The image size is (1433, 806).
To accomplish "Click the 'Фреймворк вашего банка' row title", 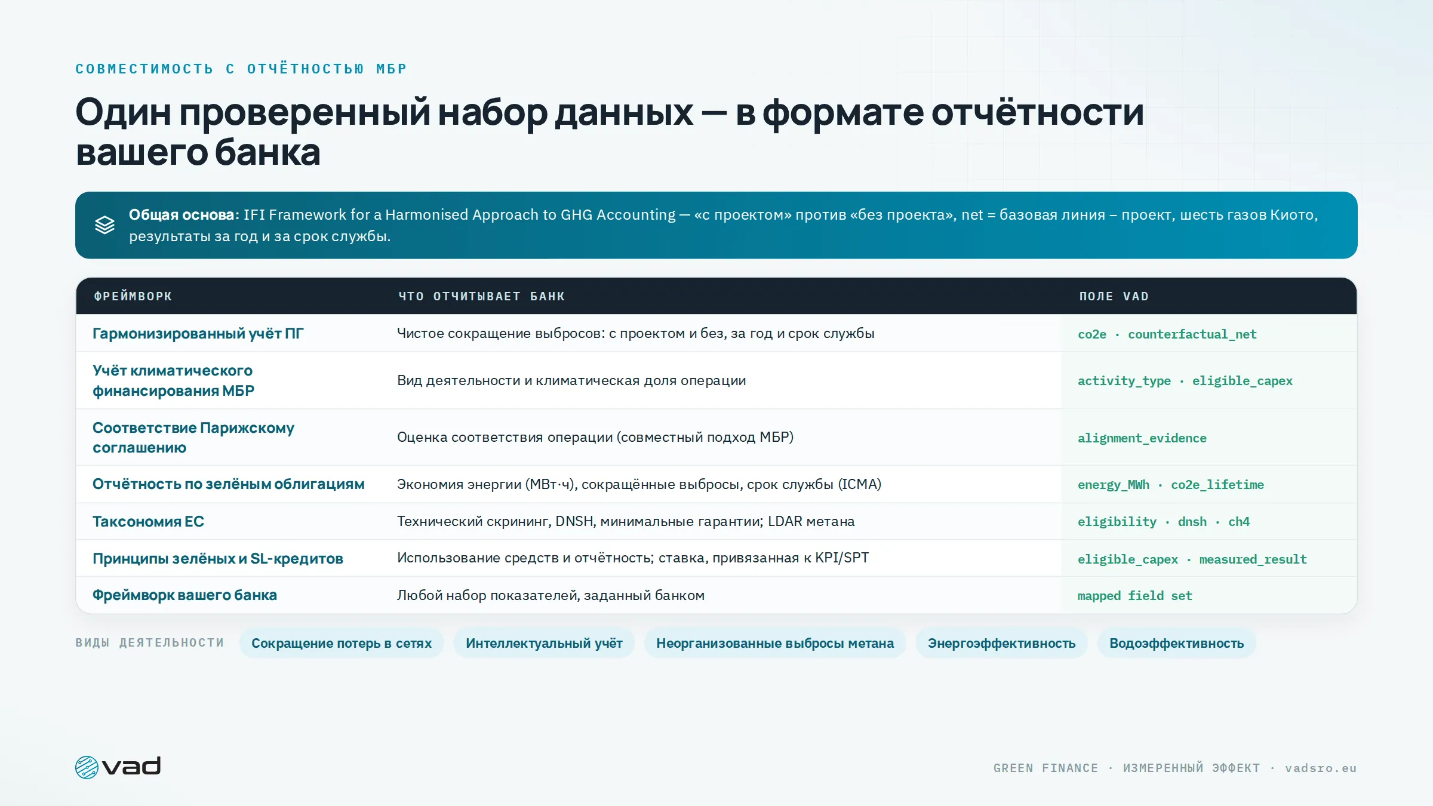I will pos(184,595).
